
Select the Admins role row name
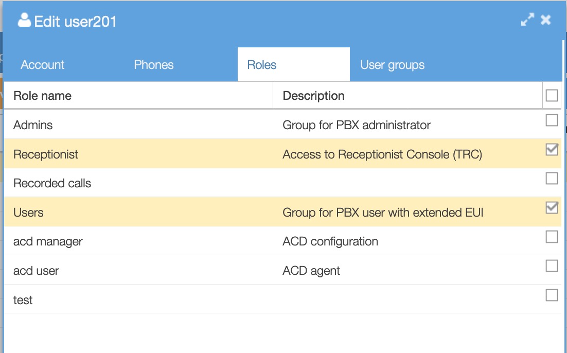(x=33, y=125)
